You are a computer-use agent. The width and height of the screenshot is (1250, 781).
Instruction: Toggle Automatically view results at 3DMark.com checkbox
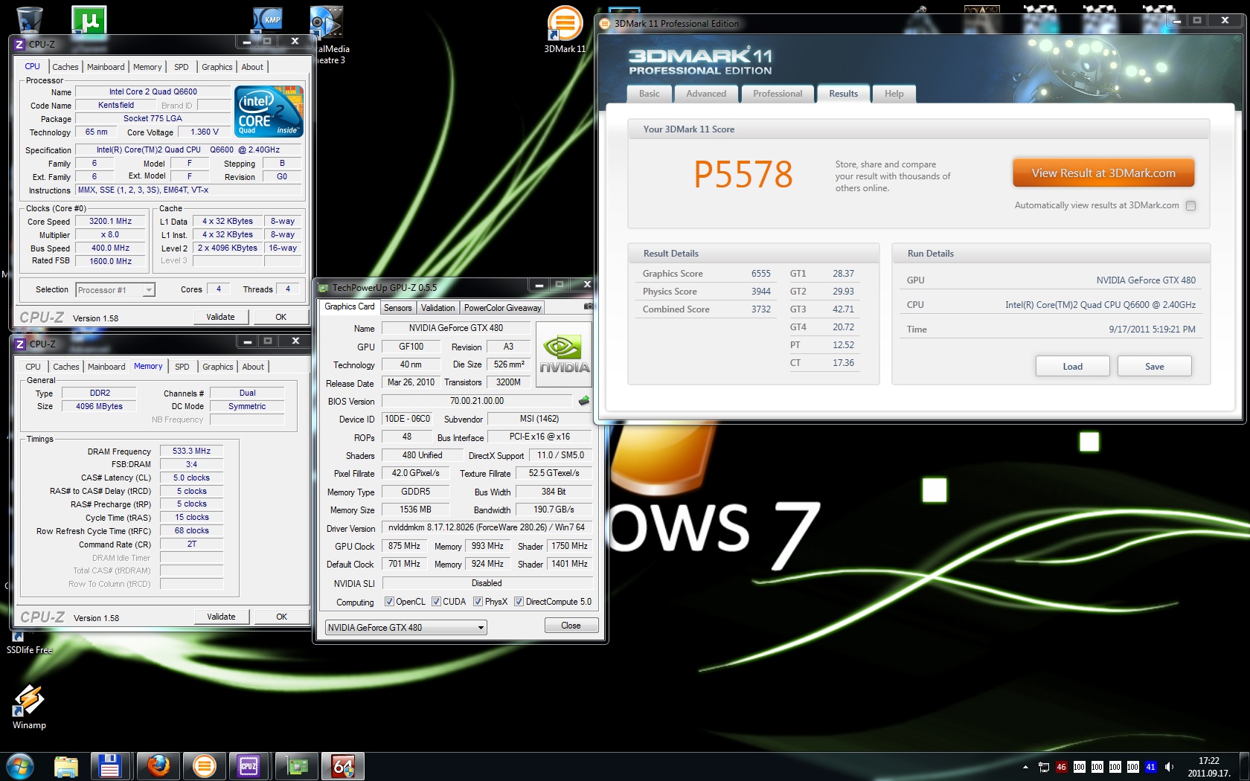click(x=1190, y=206)
